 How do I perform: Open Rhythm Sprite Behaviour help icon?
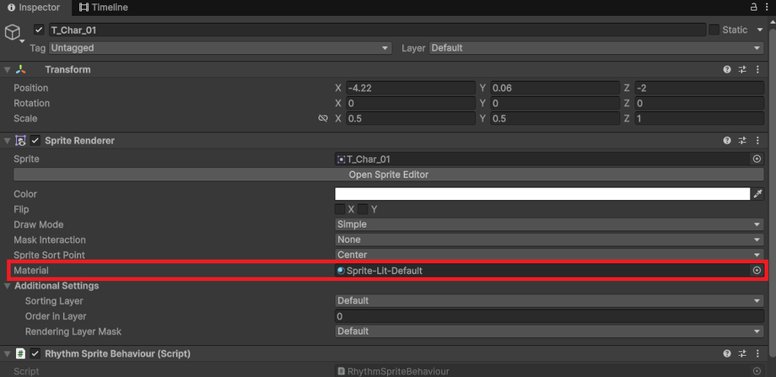(727, 353)
